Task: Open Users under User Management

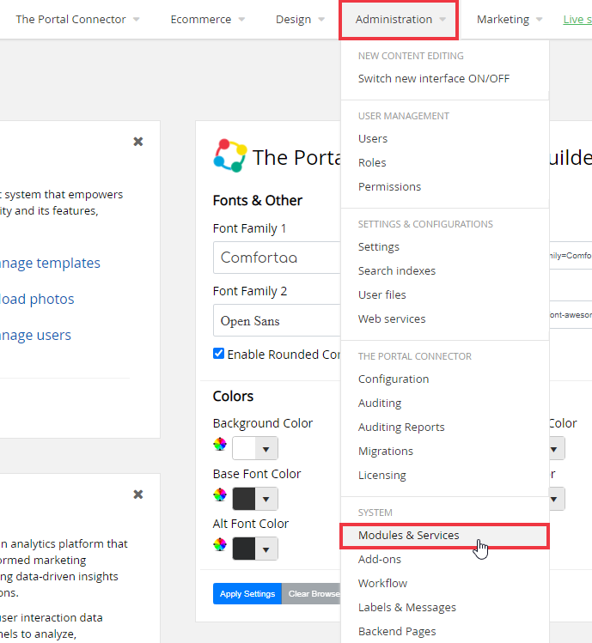Action: [373, 138]
